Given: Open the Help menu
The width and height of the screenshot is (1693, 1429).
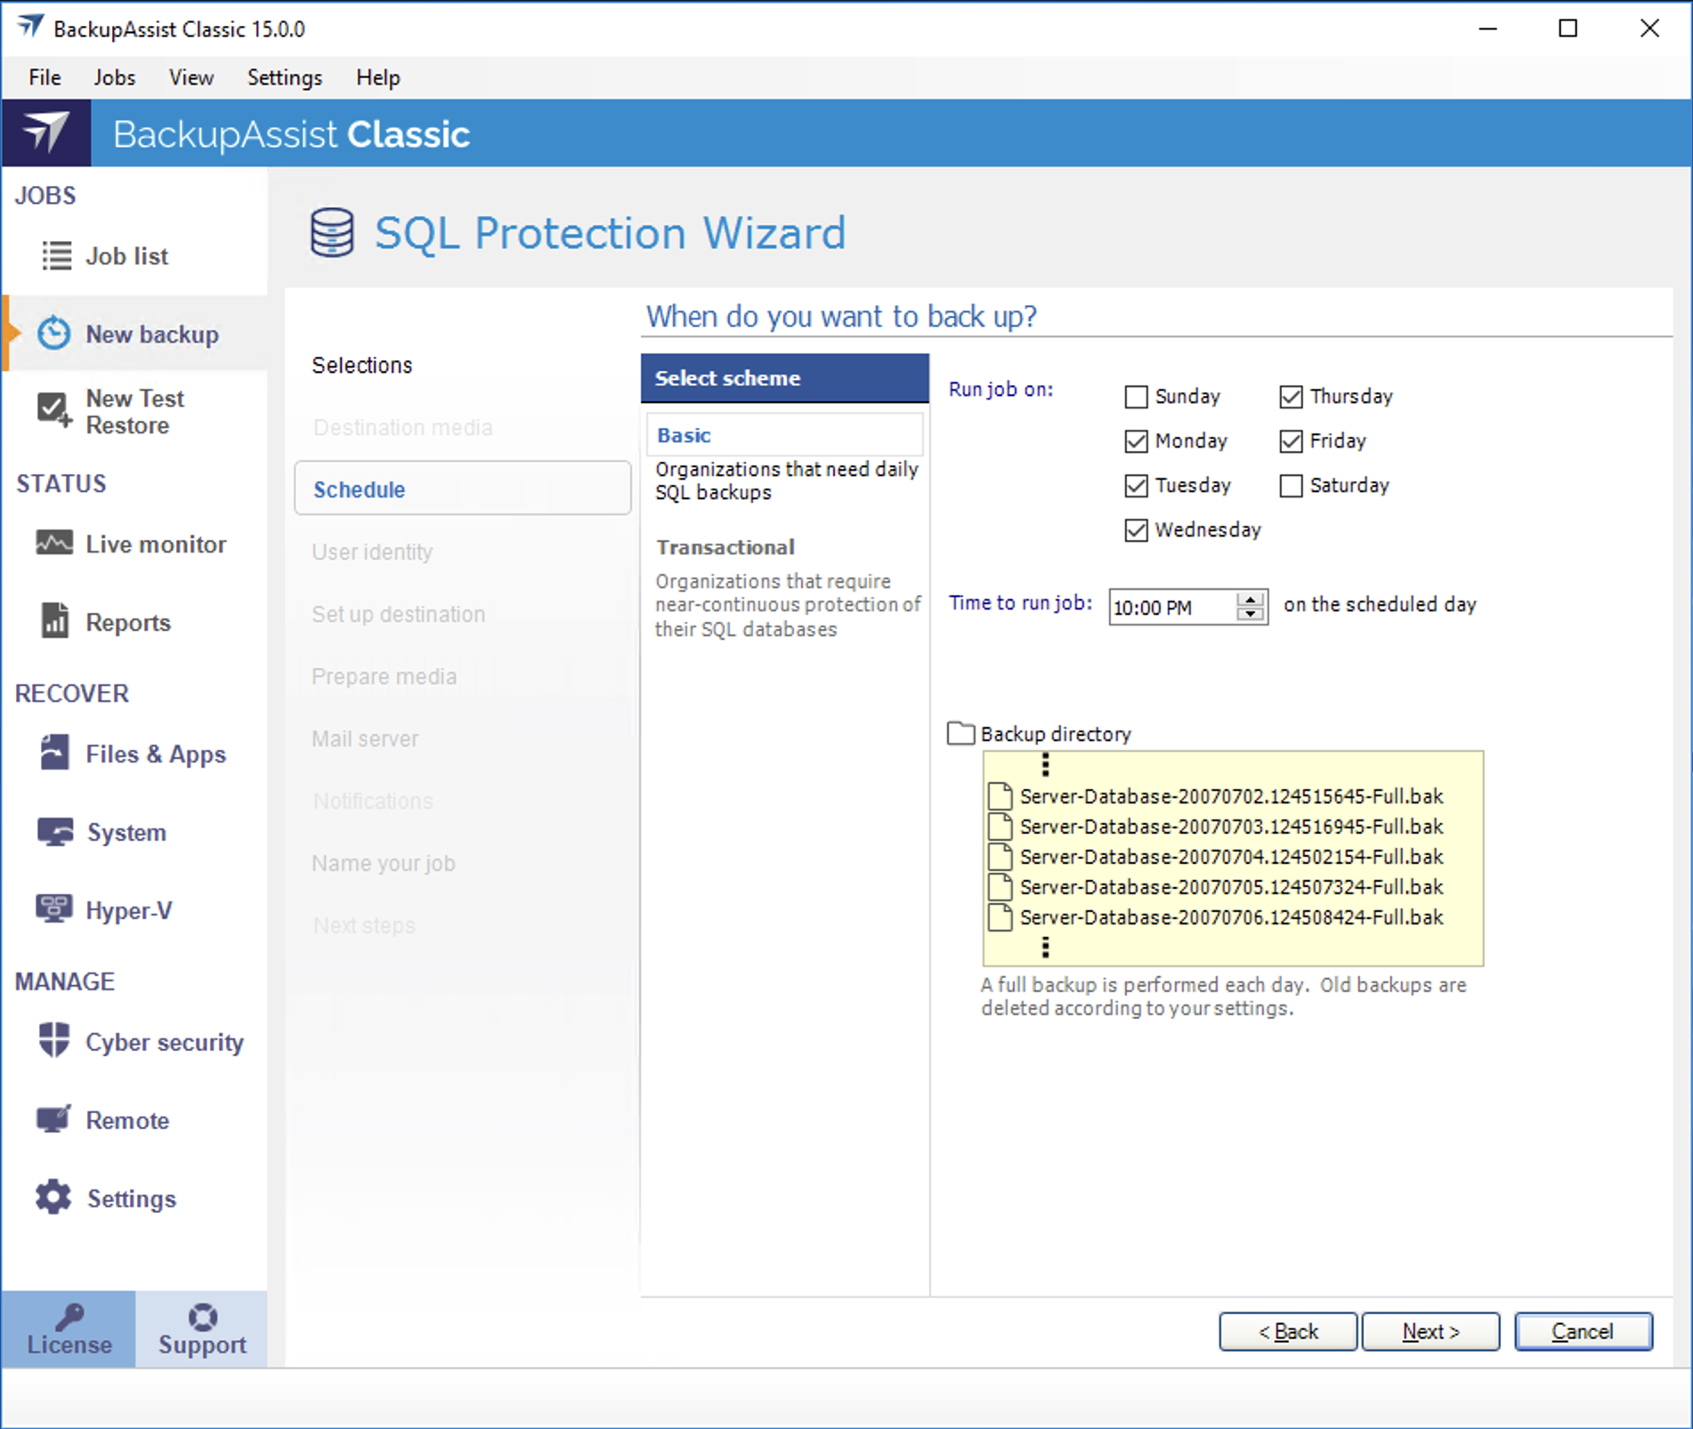Looking at the screenshot, I should [377, 77].
